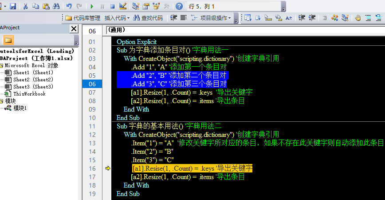
Task: Click the Break pause button
Action: click(102, 6)
